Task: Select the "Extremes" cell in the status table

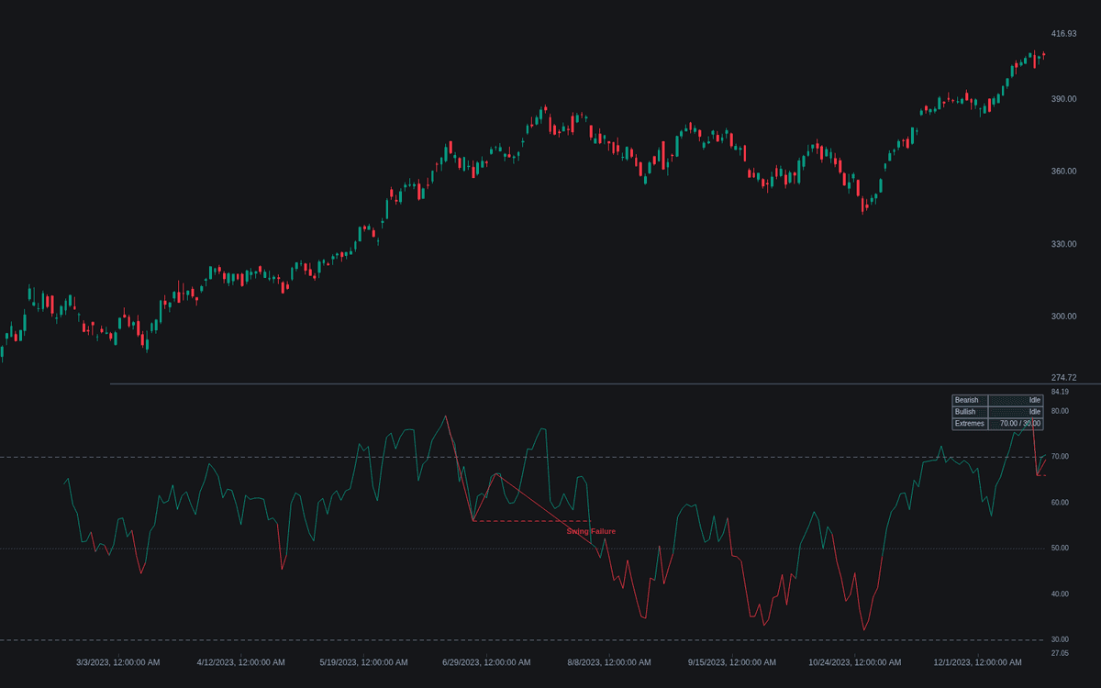Action: (970, 424)
